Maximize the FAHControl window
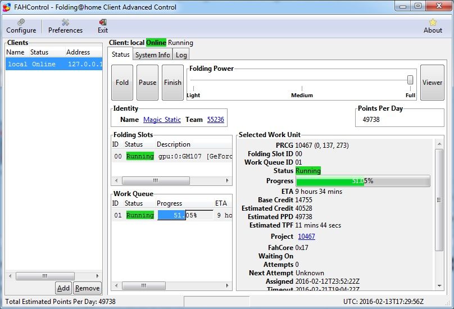 click(x=418, y=6)
